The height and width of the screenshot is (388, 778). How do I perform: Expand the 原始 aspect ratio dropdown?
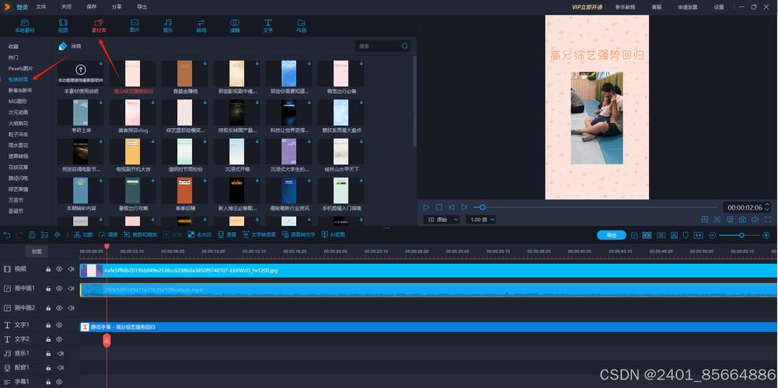(441, 219)
